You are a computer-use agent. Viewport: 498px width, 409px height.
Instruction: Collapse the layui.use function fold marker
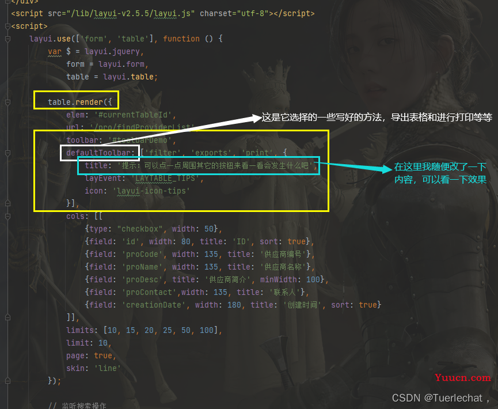(7, 39)
